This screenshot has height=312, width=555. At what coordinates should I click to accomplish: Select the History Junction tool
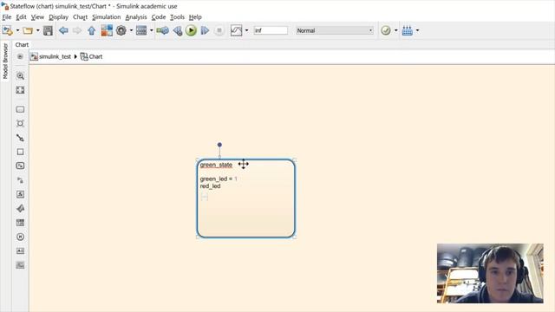tap(20, 237)
